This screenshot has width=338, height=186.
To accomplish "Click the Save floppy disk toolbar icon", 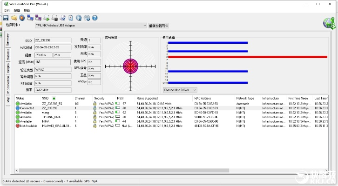I will 6,18.
